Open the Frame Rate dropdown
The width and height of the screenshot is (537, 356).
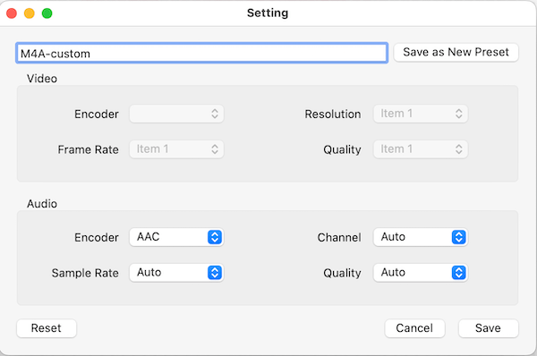pyautogui.click(x=176, y=149)
